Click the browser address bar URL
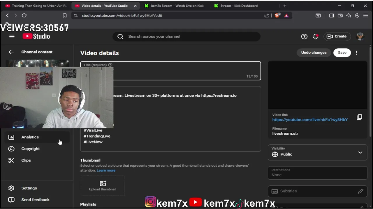Screen dimensions: 373x209 [122, 15]
